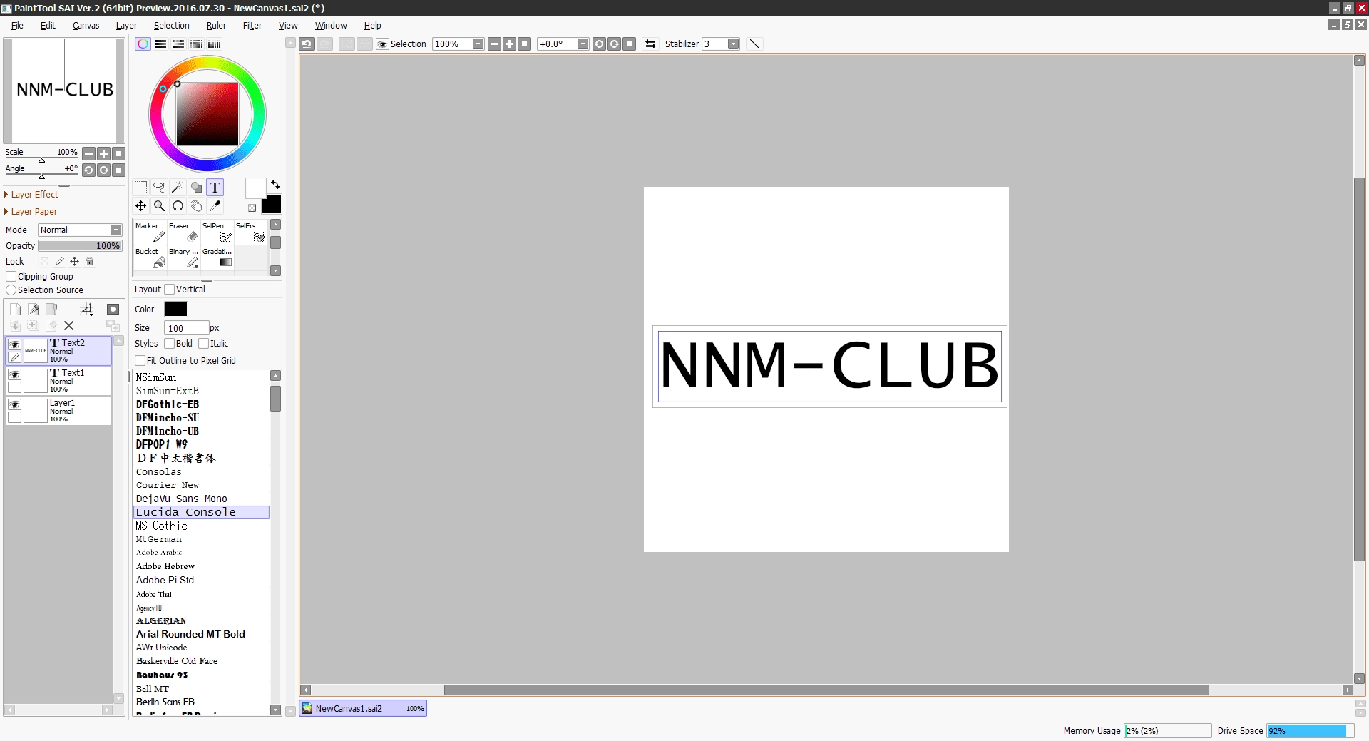1369x741 pixels.
Task: Delete the selected layer
Action: tap(69, 326)
